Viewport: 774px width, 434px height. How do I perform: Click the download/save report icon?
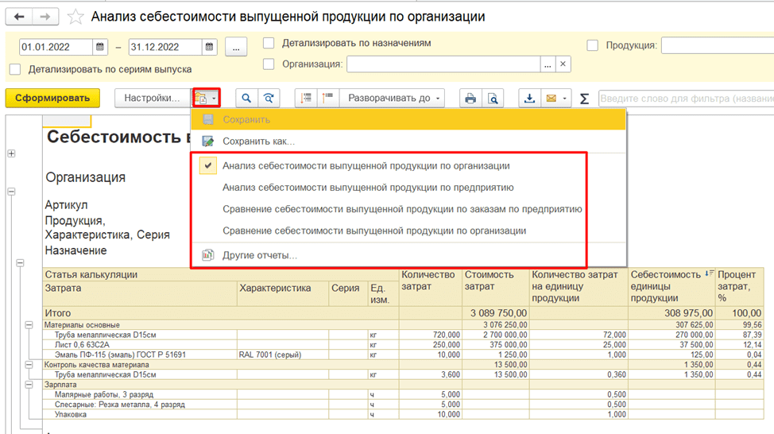528,98
